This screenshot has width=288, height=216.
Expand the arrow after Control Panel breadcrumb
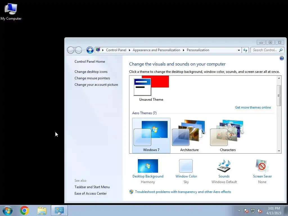pos(129,50)
